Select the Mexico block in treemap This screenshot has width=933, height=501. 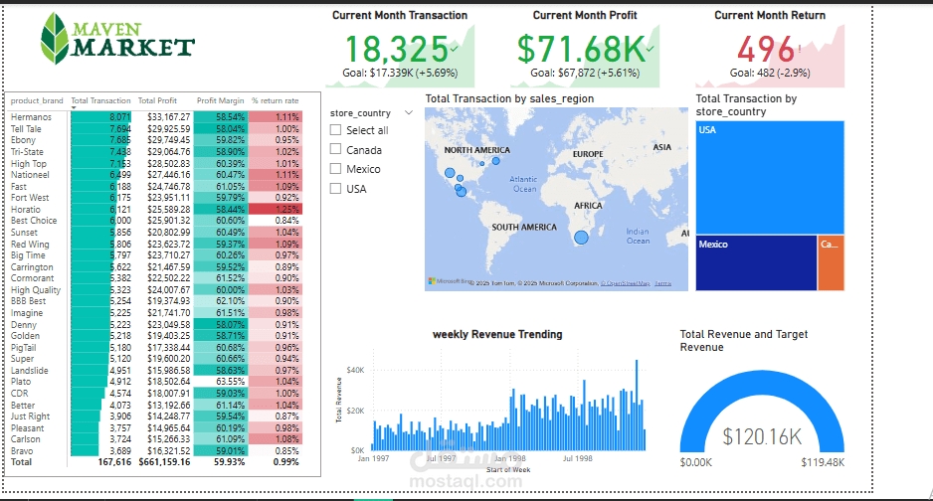tap(756, 262)
